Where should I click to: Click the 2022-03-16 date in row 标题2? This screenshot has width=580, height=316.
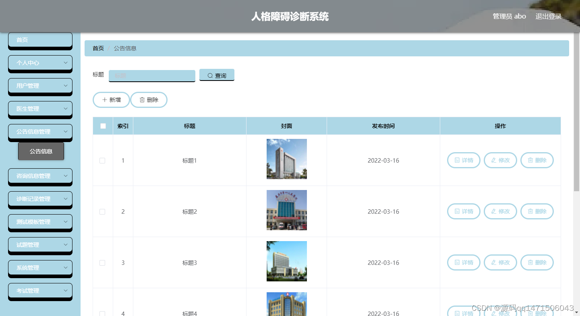(x=383, y=212)
